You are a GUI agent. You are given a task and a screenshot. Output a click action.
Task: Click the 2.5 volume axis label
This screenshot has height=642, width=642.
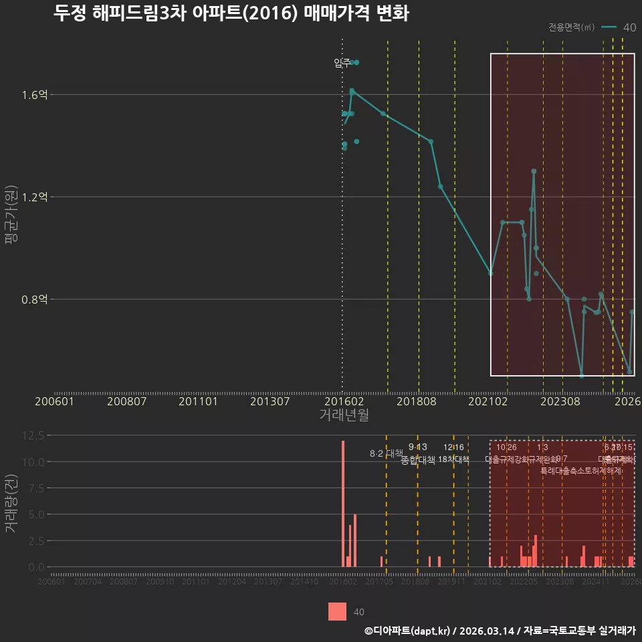tap(36, 541)
